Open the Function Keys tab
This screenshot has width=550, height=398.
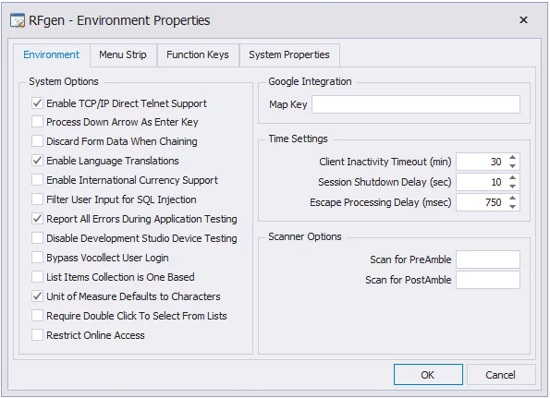[x=198, y=55]
